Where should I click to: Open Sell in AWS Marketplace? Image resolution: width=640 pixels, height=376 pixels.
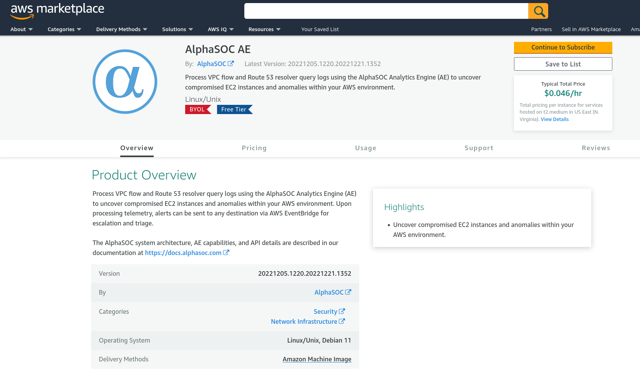[591, 29]
